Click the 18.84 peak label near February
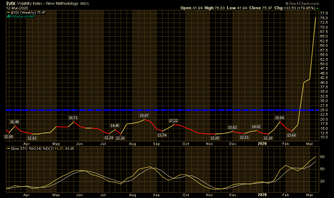334x198 pixels. [279, 118]
